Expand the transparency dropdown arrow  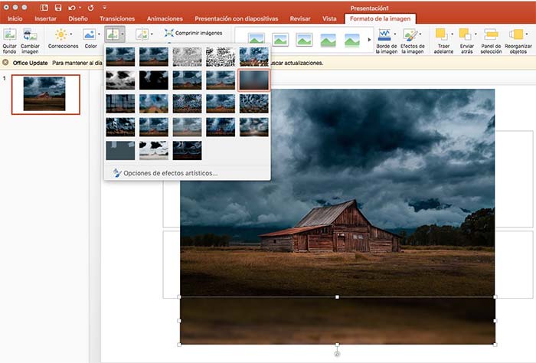(x=152, y=34)
